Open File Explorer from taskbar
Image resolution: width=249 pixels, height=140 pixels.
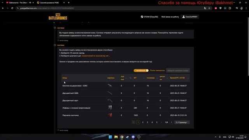click(x=116, y=137)
